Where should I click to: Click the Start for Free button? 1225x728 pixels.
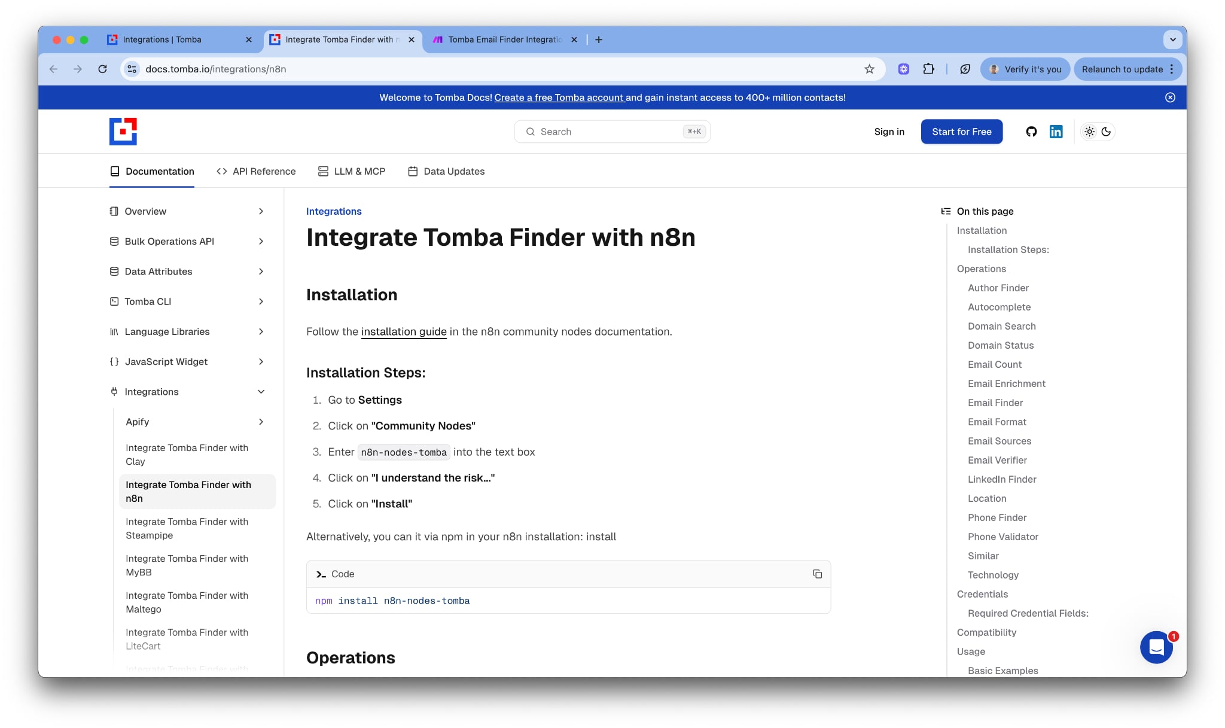961,132
